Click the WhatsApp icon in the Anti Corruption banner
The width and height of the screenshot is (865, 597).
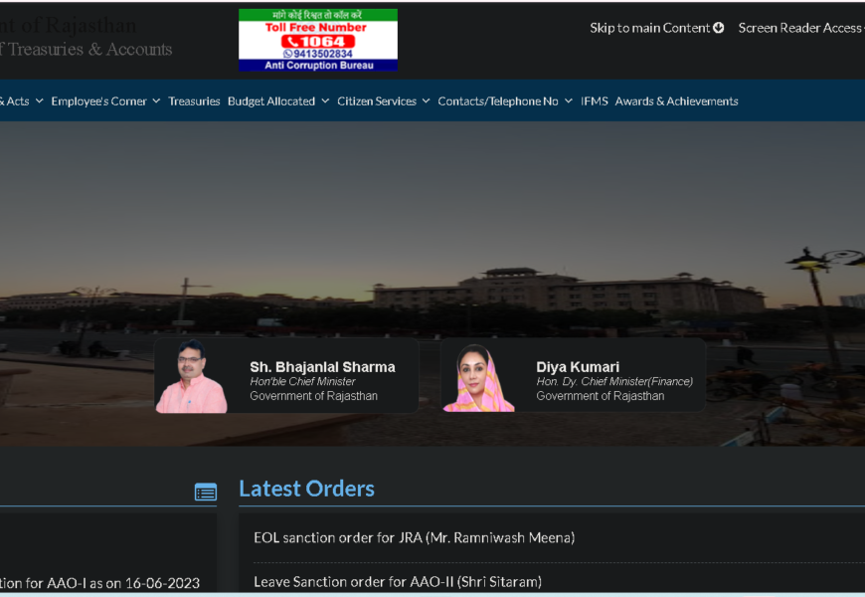pyautogui.click(x=288, y=54)
